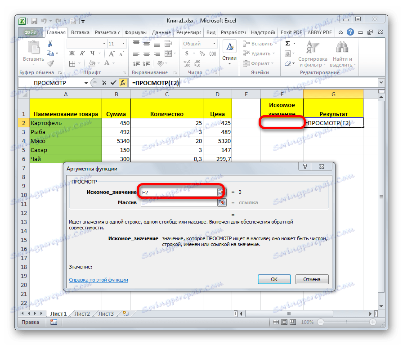Click the Clear eraser icon
403x345 pixels.
(x=288, y=63)
